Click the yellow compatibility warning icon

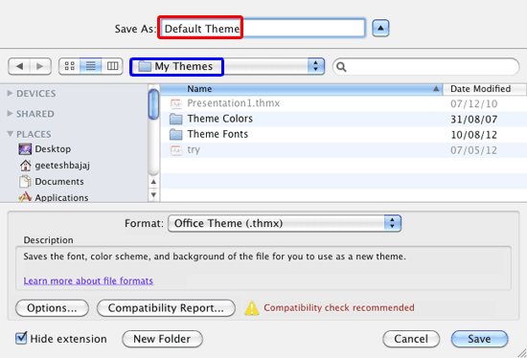point(252,308)
